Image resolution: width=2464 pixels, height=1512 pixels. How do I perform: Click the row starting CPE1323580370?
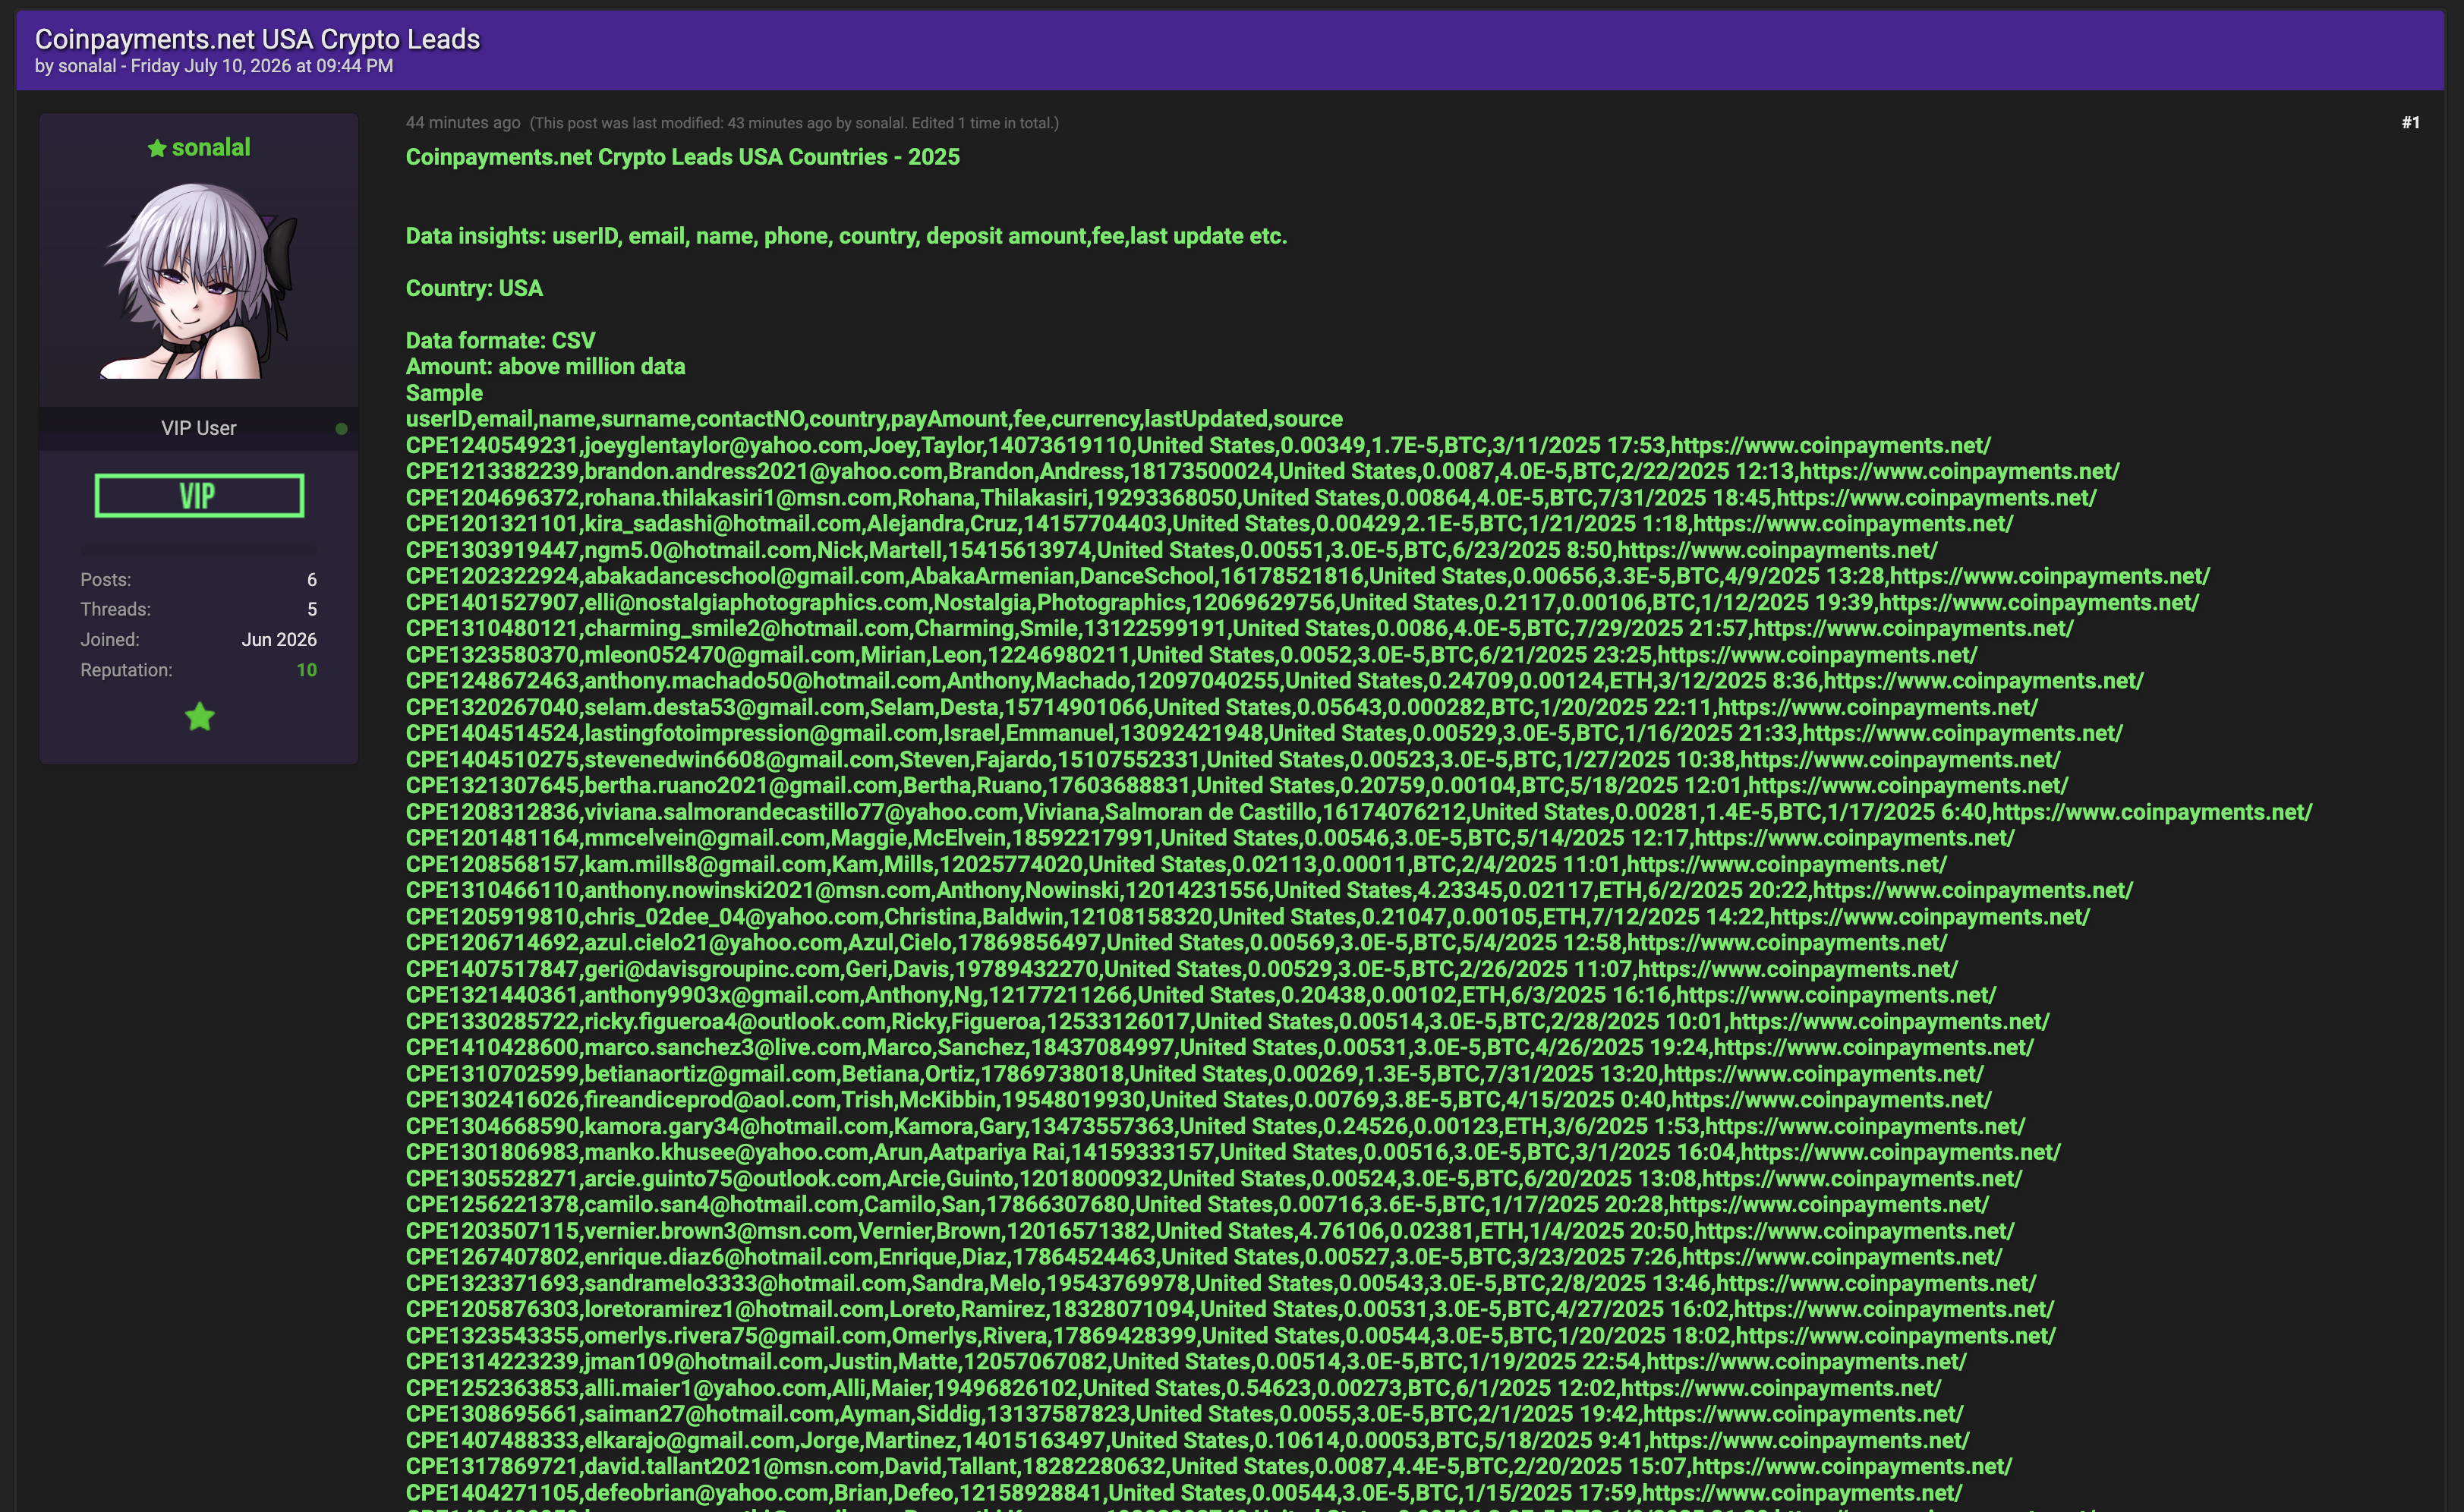1191,654
